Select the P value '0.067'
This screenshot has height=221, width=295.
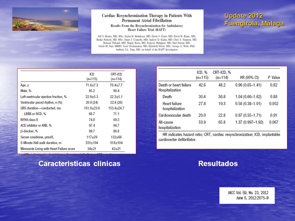[x=274, y=122]
